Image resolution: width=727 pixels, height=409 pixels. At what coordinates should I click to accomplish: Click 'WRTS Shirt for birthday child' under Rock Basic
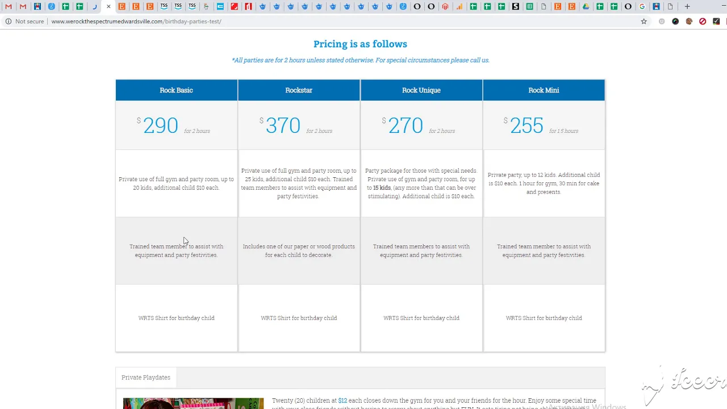[x=176, y=318]
